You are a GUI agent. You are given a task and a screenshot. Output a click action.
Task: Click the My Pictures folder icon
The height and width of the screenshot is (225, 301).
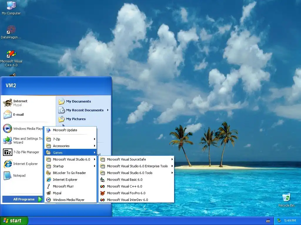click(62, 119)
